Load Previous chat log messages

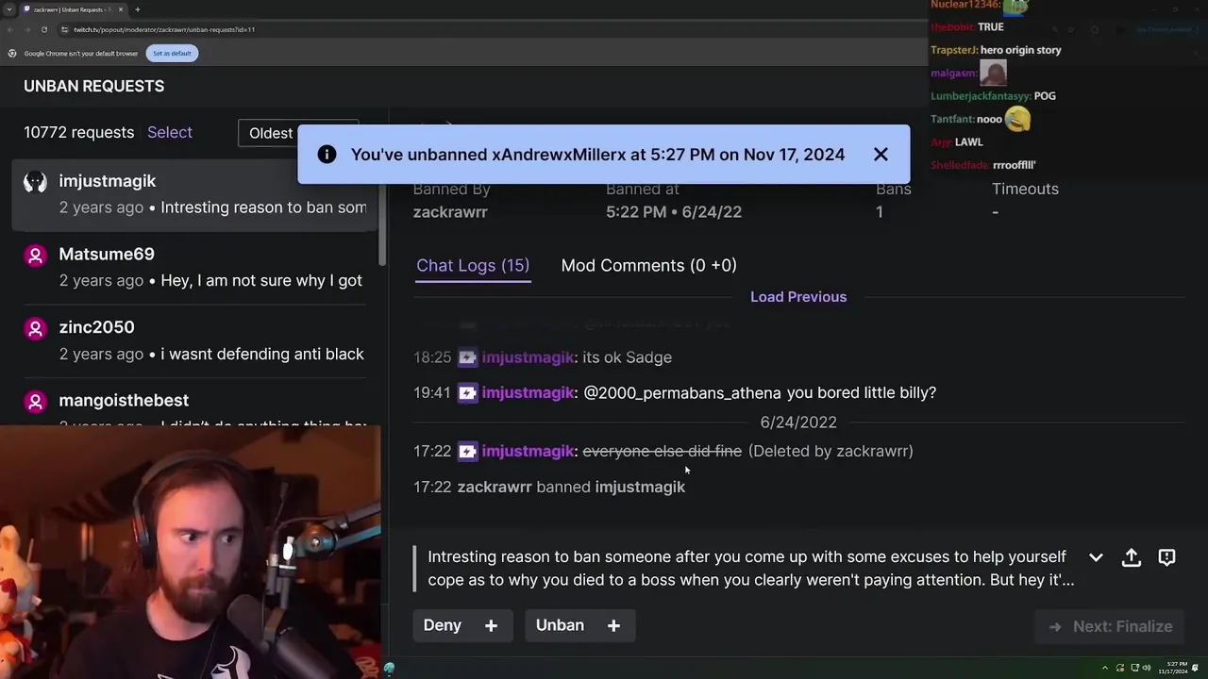tap(798, 296)
